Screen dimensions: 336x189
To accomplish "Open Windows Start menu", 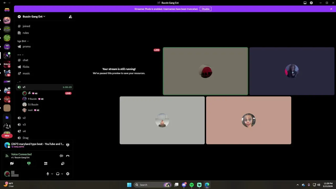I will 129,185.
